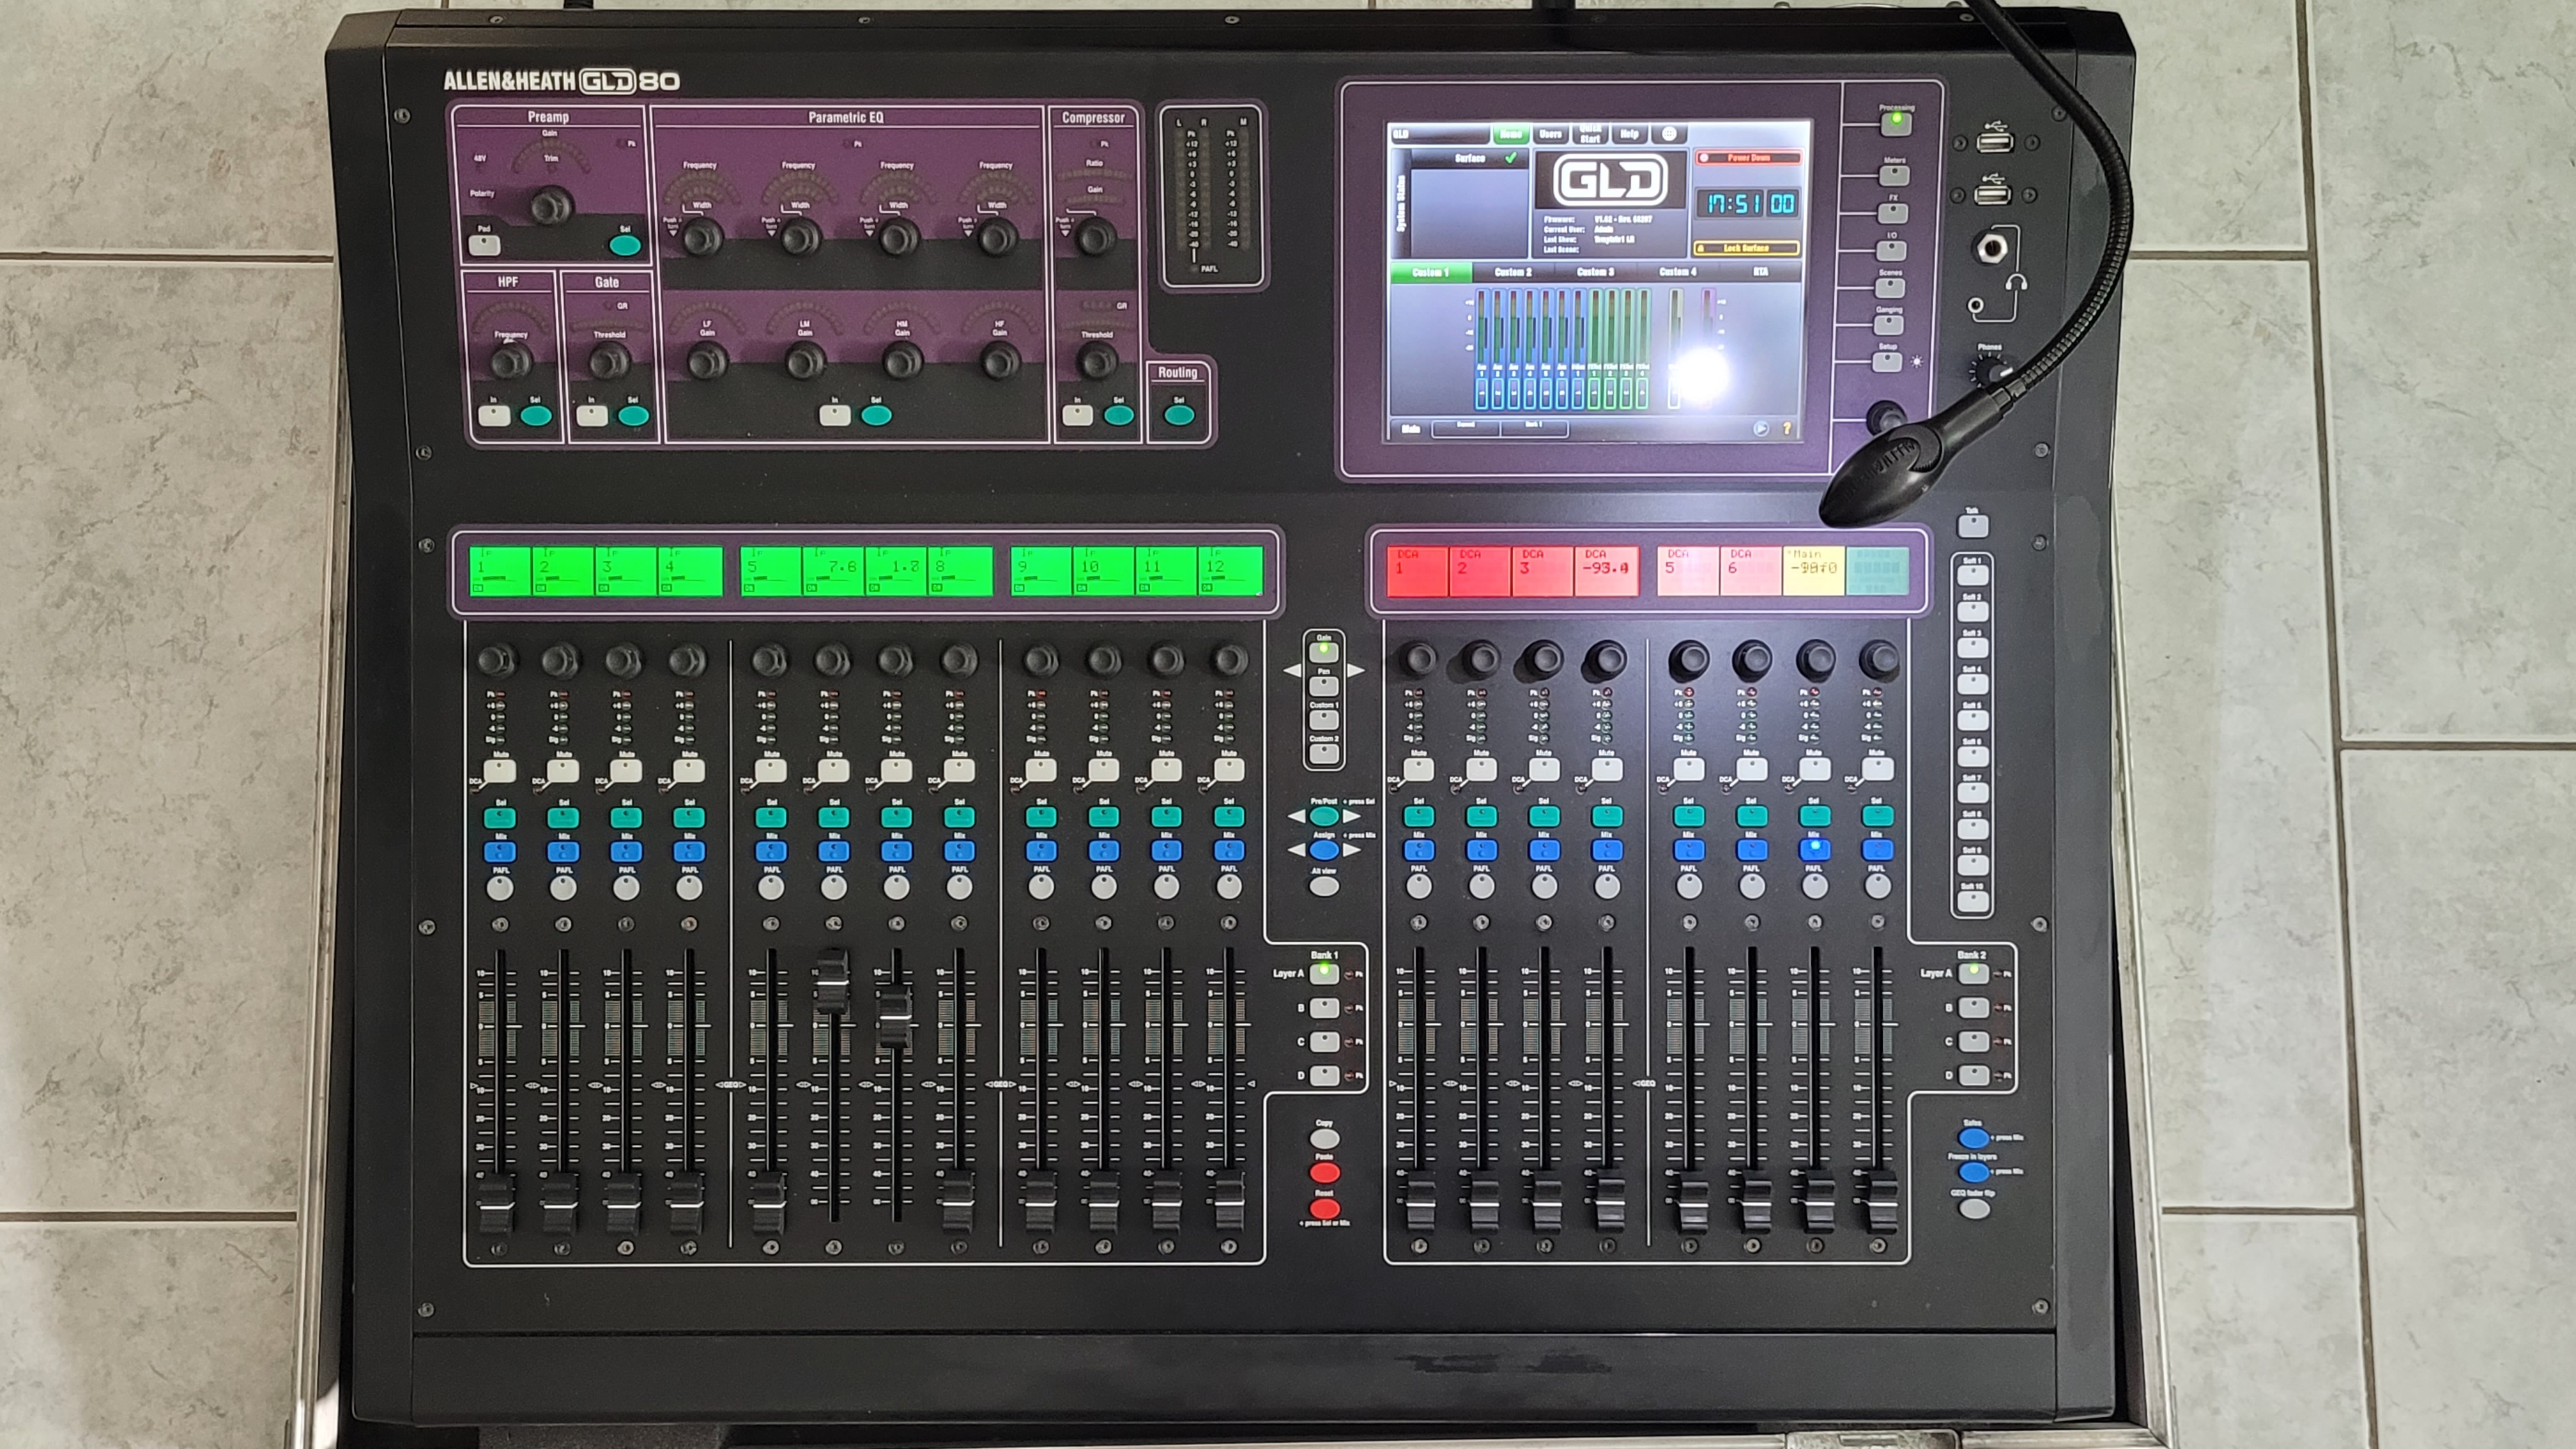Touch the raised fader next to channel 5
2576x1449 pixels.
832,983
